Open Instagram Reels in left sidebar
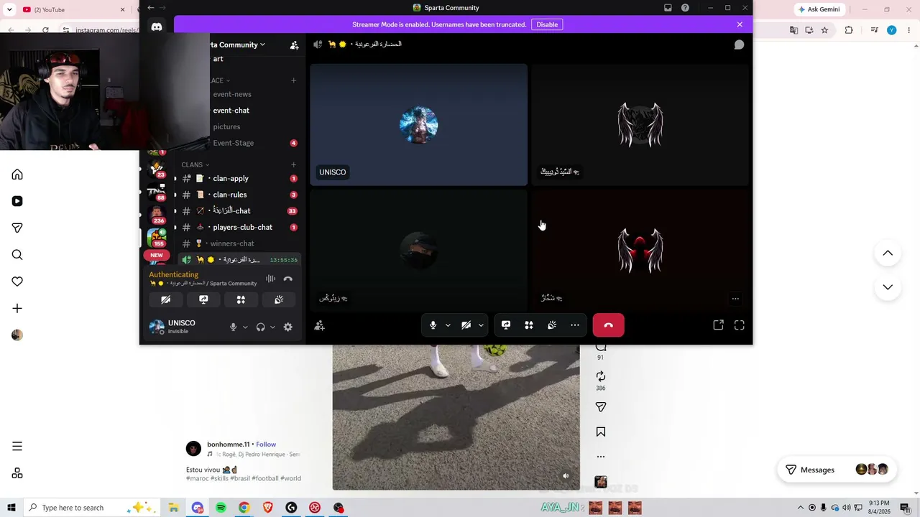 (x=17, y=201)
